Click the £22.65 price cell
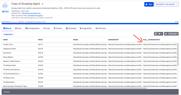Viewport: 181px width, 95px height. click(41, 65)
